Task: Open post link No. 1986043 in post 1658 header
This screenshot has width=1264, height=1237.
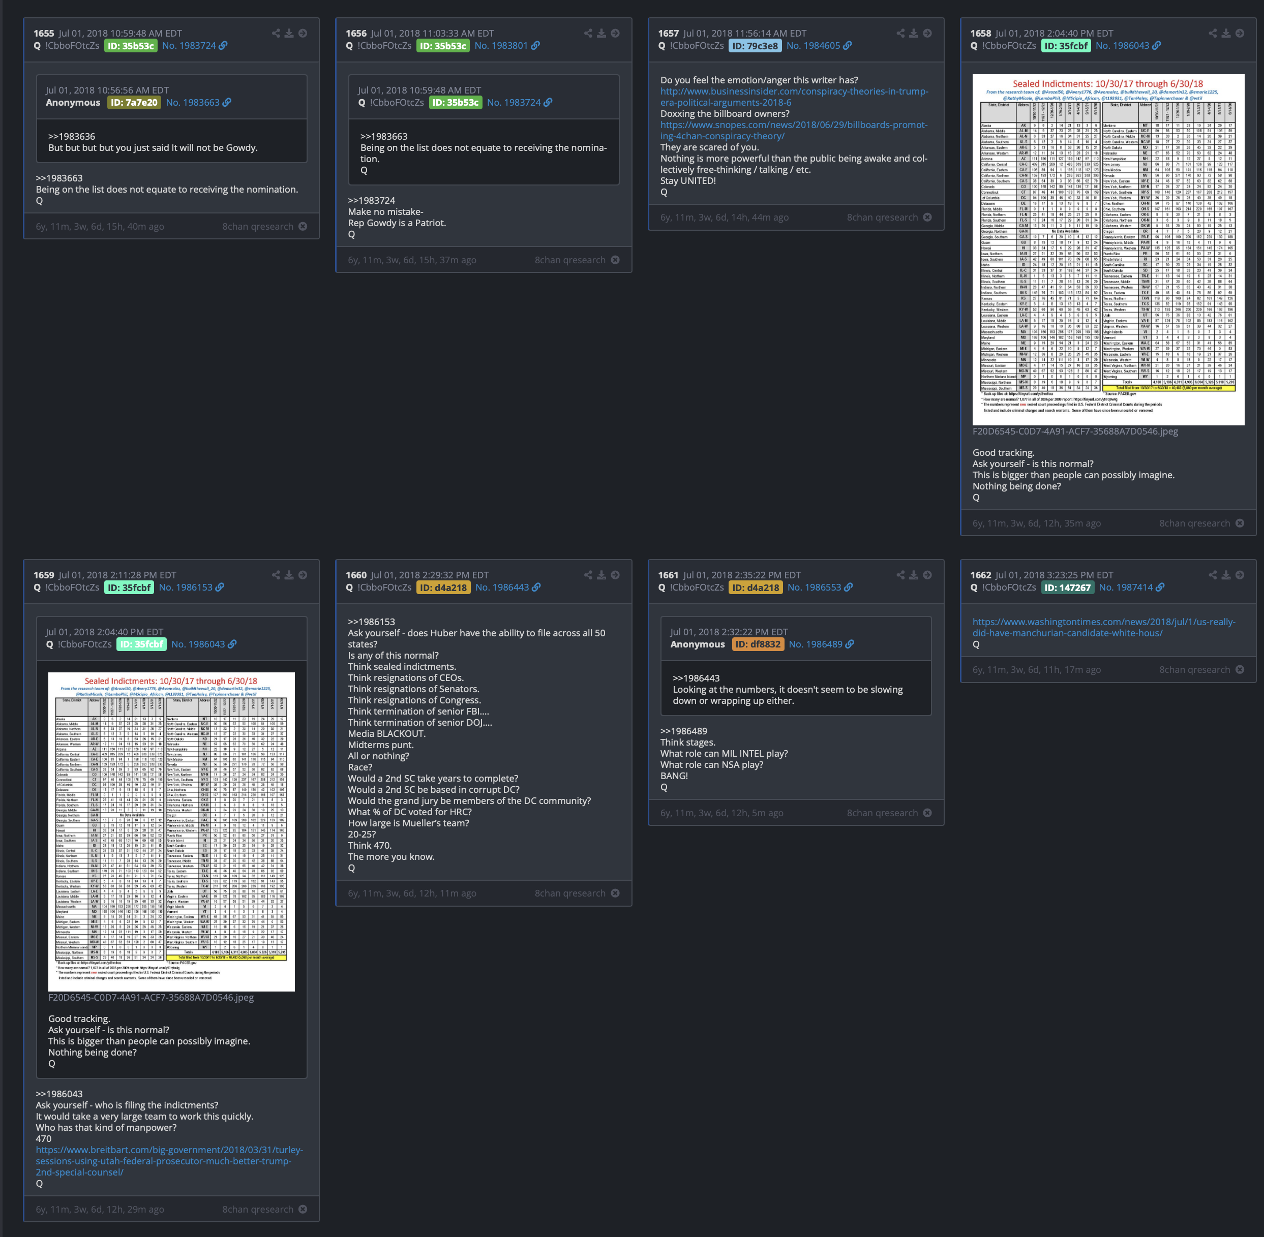Action: click(x=1128, y=45)
